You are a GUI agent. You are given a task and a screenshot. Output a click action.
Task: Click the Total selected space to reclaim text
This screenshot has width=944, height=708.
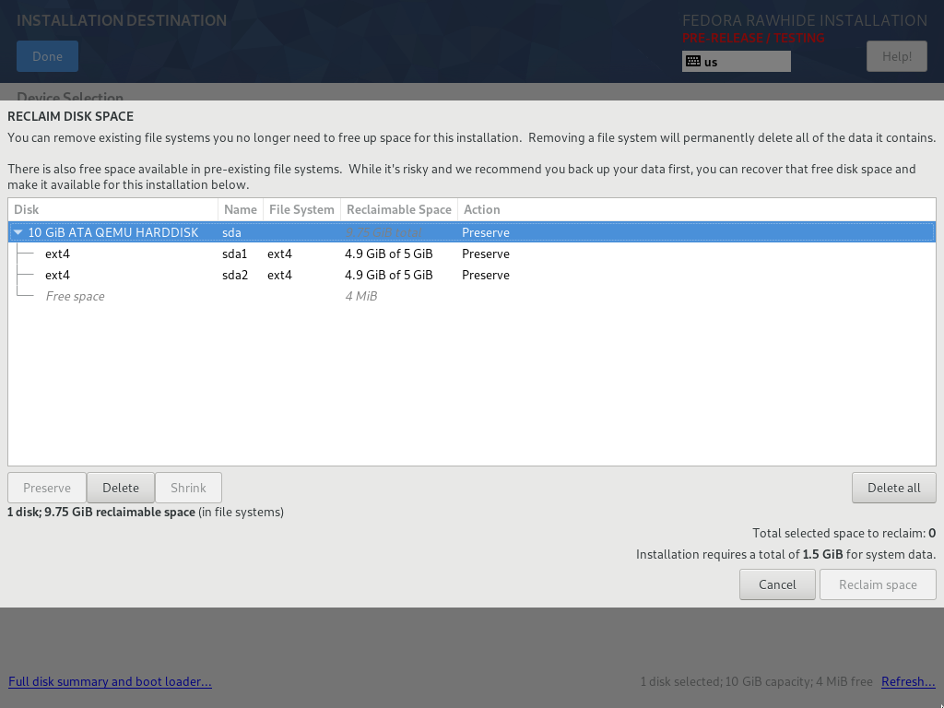coord(844,533)
